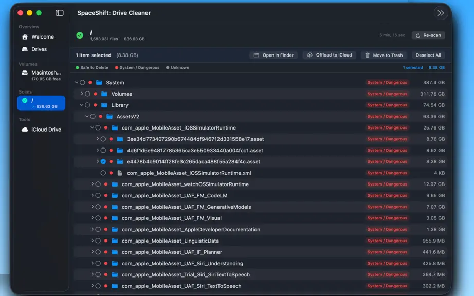Viewport: 474px width, 296px height.
Task: Collapse the iOSSimulatorRuntime folder
Action: pos(92,128)
